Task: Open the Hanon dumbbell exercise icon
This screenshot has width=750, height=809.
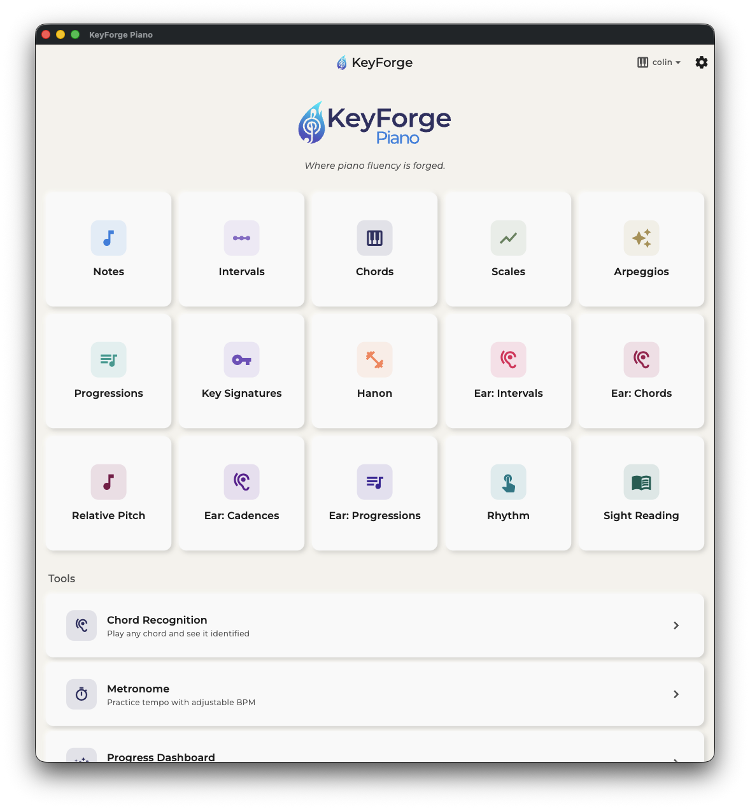Action: (374, 360)
